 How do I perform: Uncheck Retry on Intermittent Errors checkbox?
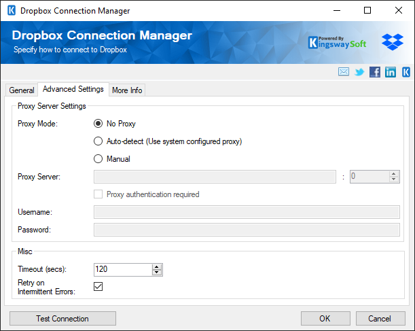(98, 287)
